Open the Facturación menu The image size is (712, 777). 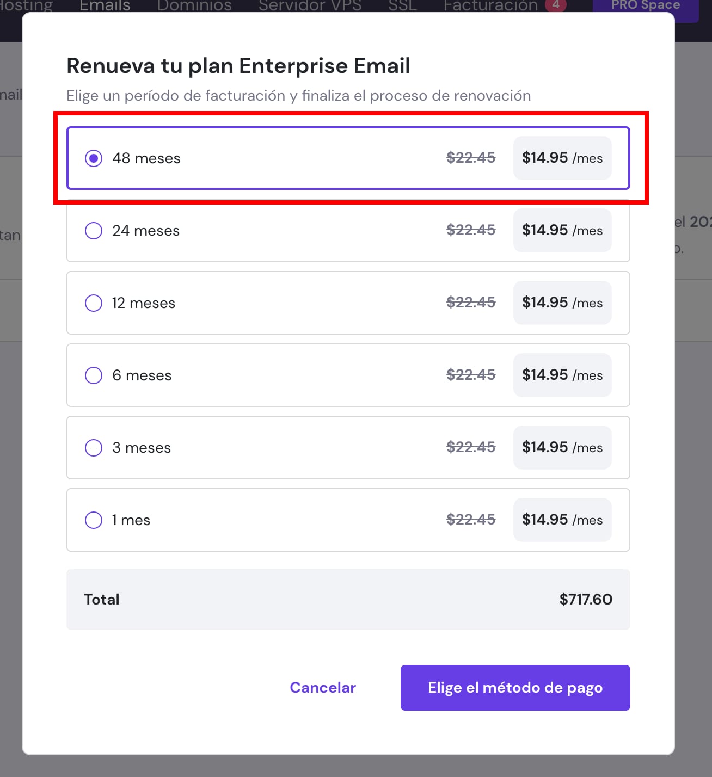(x=490, y=5)
